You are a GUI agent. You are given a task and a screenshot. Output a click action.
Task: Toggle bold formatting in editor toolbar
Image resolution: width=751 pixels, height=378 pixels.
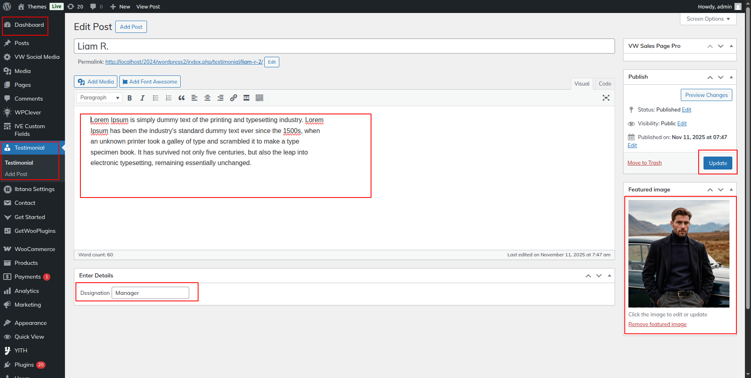(129, 98)
